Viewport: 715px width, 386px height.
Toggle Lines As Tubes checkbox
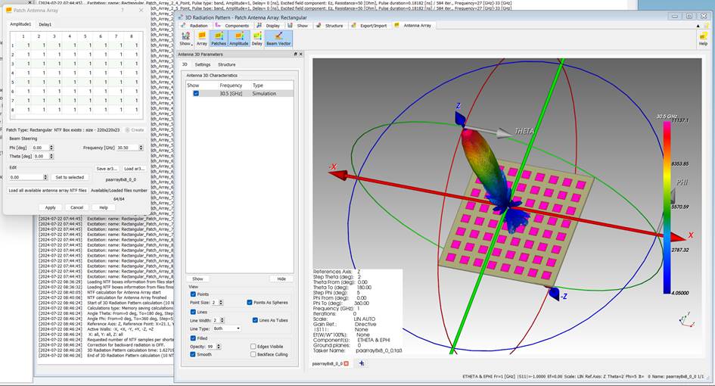pyautogui.click(x=255, y=320)
